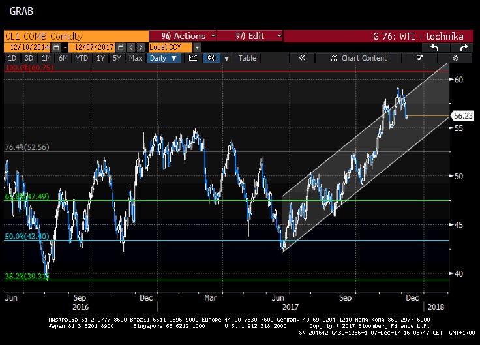Viewport: 480px width, 345px height.
Task: Expand chart type dropdown arrow
Action: click(226, 58)
